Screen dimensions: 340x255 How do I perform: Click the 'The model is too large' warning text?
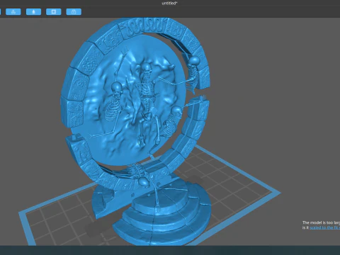[321, 222]
